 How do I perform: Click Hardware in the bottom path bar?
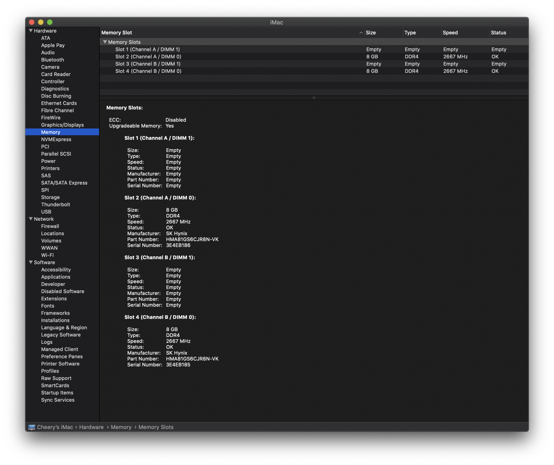pos(91,427)
